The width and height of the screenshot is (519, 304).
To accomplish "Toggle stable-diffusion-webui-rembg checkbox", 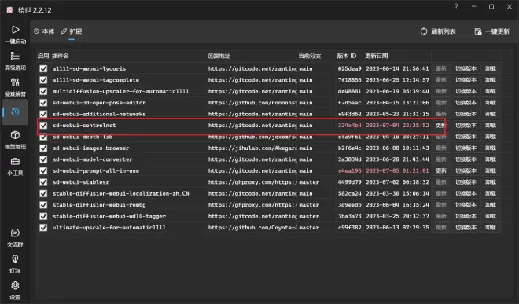I will coord(43,205).
